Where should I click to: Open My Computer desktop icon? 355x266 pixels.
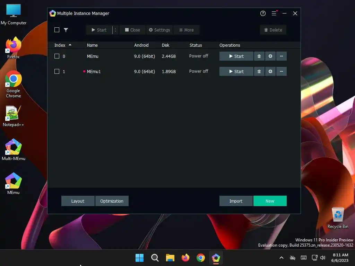point(14,15)
